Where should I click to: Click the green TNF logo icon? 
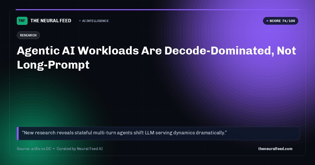pyautogui.click(x=22, y=21)
